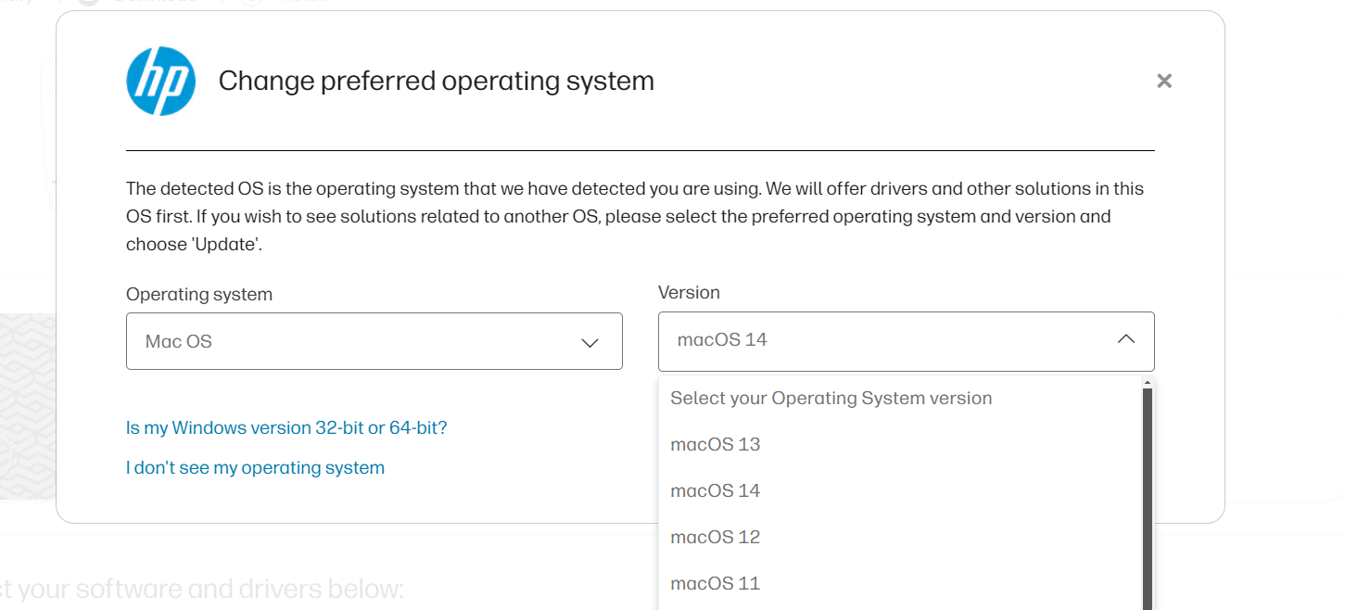
Task: Close the change operating system dialog
Action: [x=1164, y=81]
